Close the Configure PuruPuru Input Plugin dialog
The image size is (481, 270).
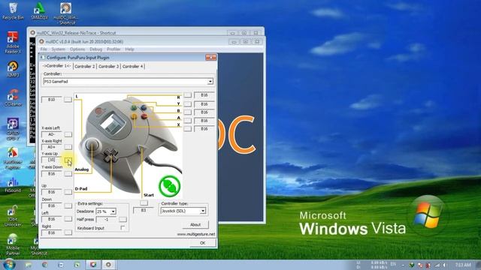210,57
